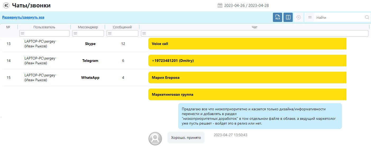Open the calendar date range picker
Image resolution: width=371 pixels, height=151 pixels.
[x=220, y=6]
